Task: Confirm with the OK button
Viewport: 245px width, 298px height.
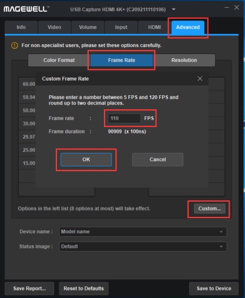Action: (x=86, y=159)
